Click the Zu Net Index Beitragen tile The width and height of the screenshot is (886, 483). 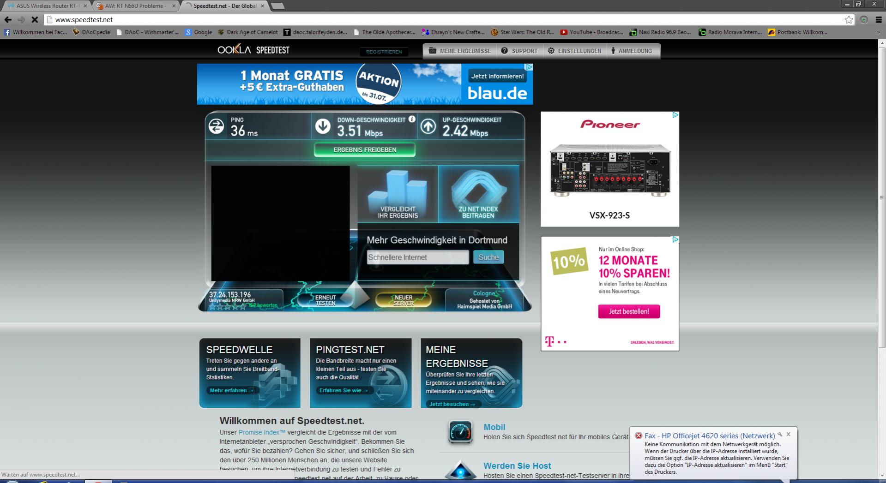point(478,194)
